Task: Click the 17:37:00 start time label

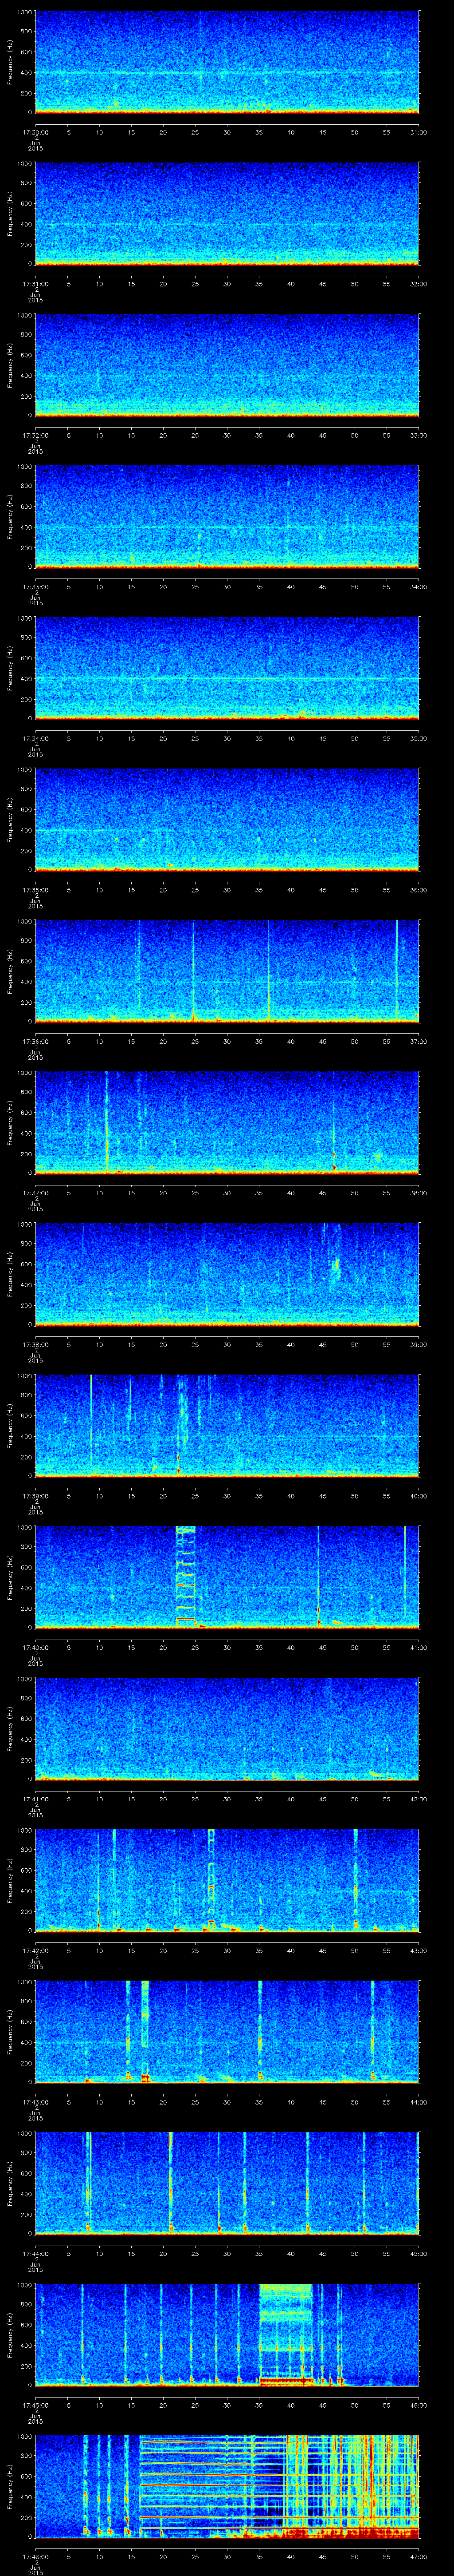Action: [x=35, y=1192]
